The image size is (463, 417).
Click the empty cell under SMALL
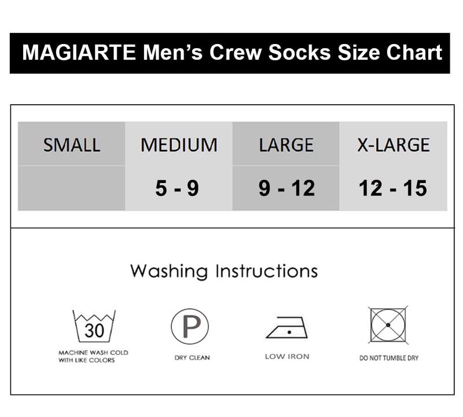tap(71, 188)
